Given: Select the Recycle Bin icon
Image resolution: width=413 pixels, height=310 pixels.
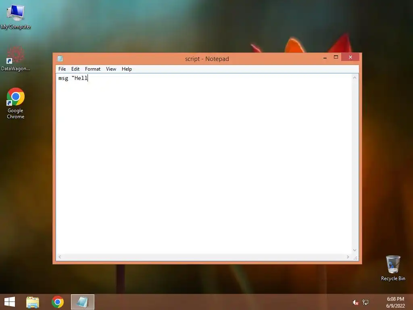Looking at the screenshot, I should click(393, 268).
